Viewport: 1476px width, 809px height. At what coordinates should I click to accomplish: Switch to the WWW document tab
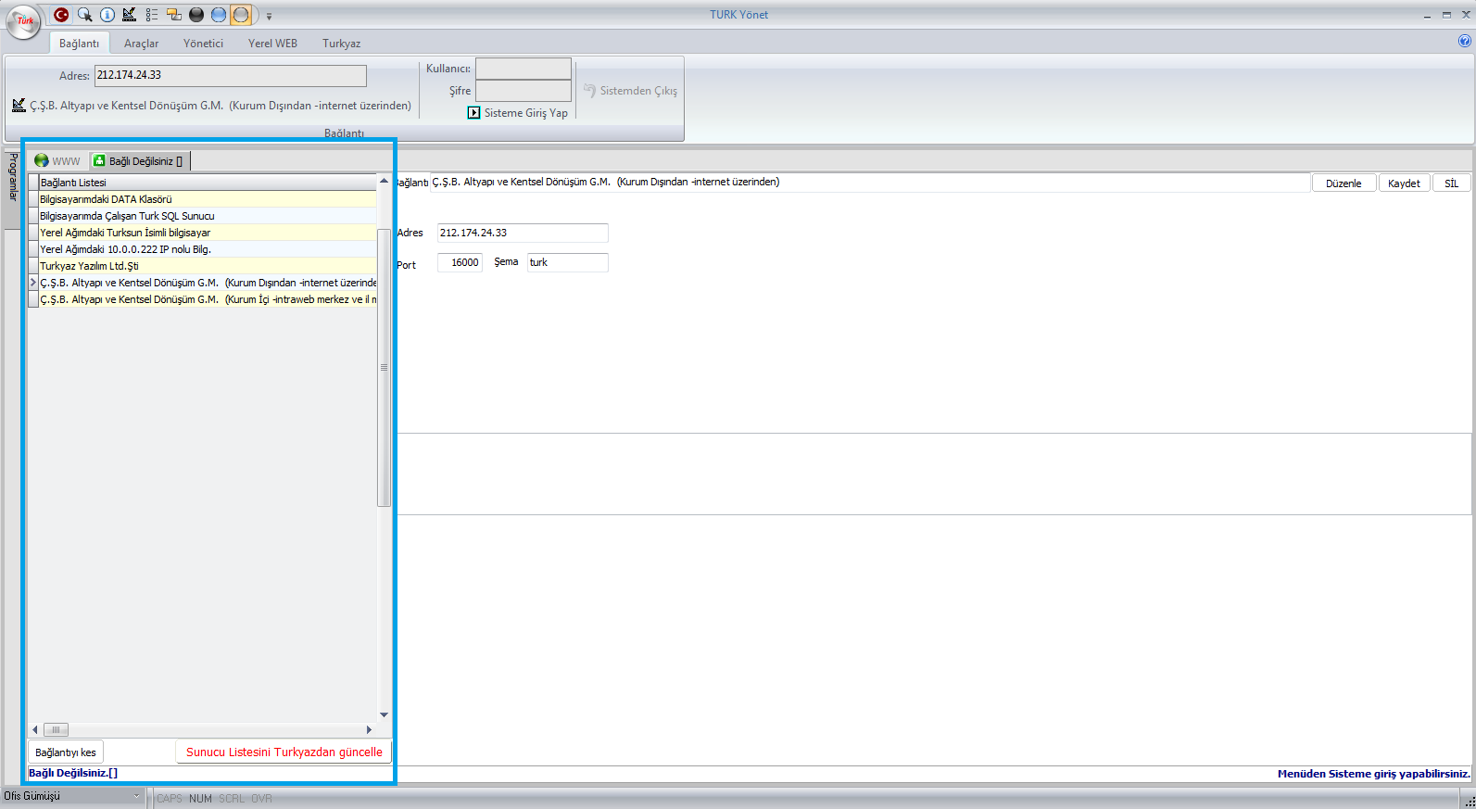(57, 160)
